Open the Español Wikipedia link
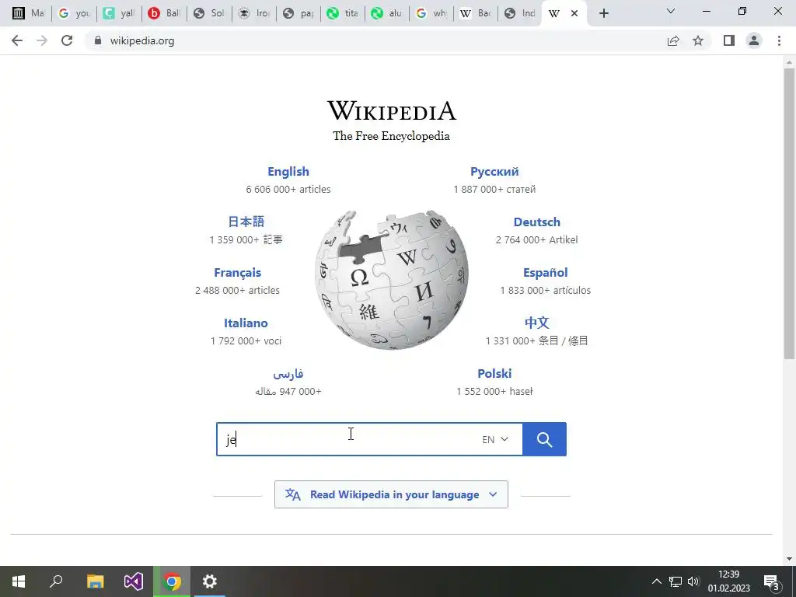Image resolution: width=796 pixels, height=597 pixels. click(546, 273)
